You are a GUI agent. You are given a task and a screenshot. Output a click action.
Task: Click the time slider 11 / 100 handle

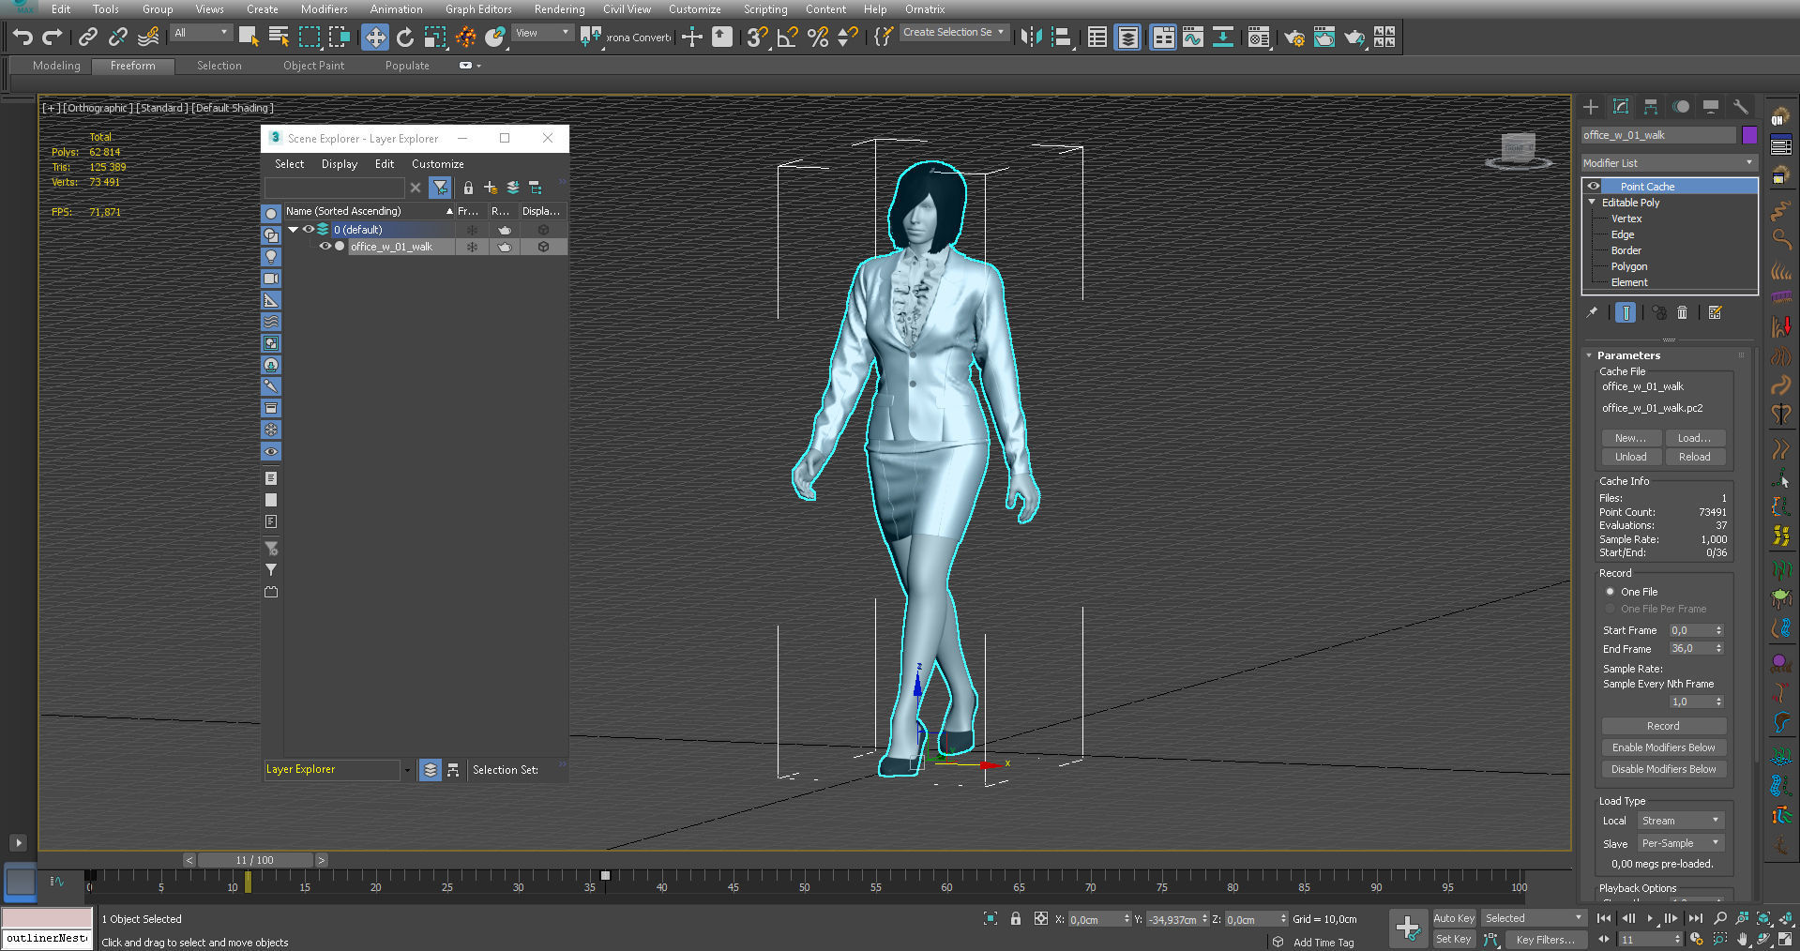coord(255,860)
